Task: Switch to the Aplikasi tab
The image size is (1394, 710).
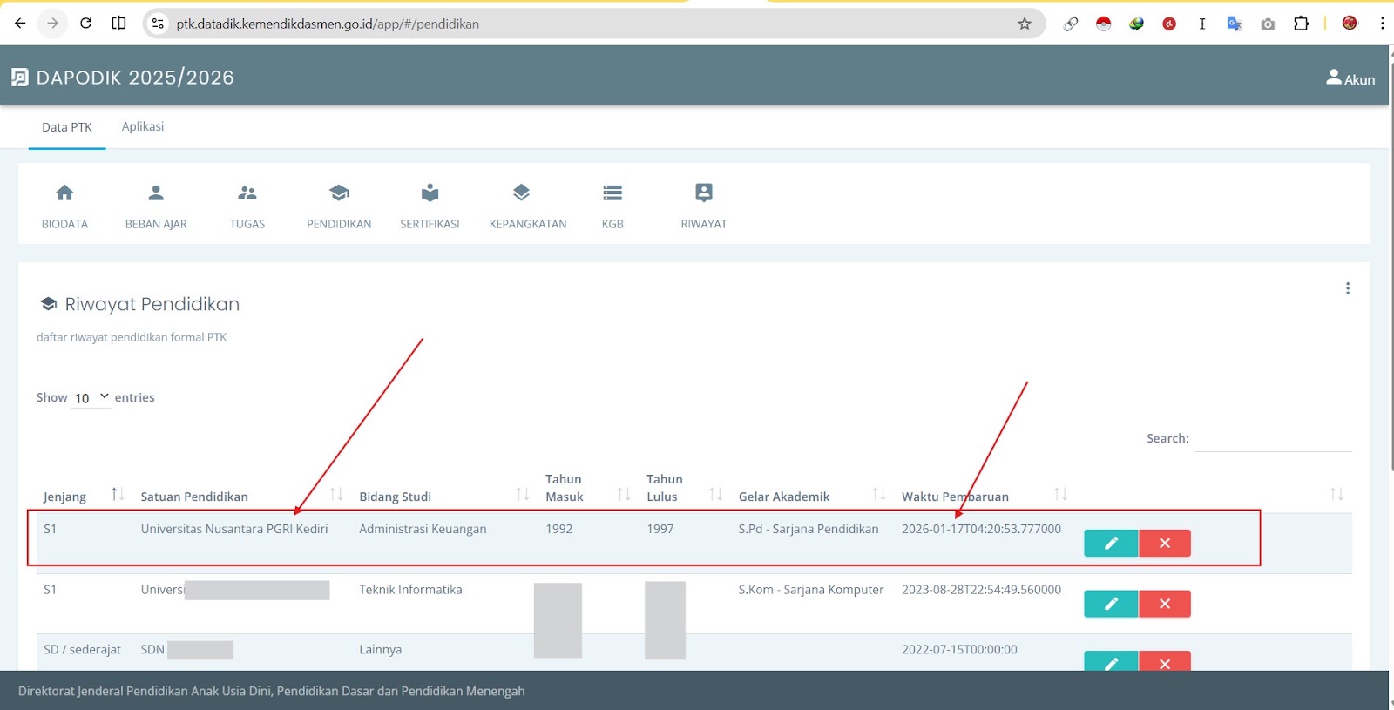Action: (x=143, y=127)
